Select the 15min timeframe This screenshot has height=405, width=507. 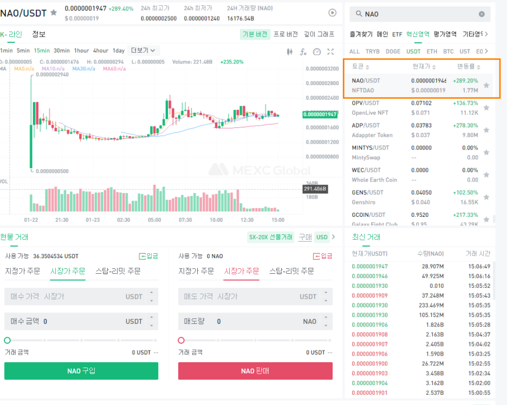[42, 50]
